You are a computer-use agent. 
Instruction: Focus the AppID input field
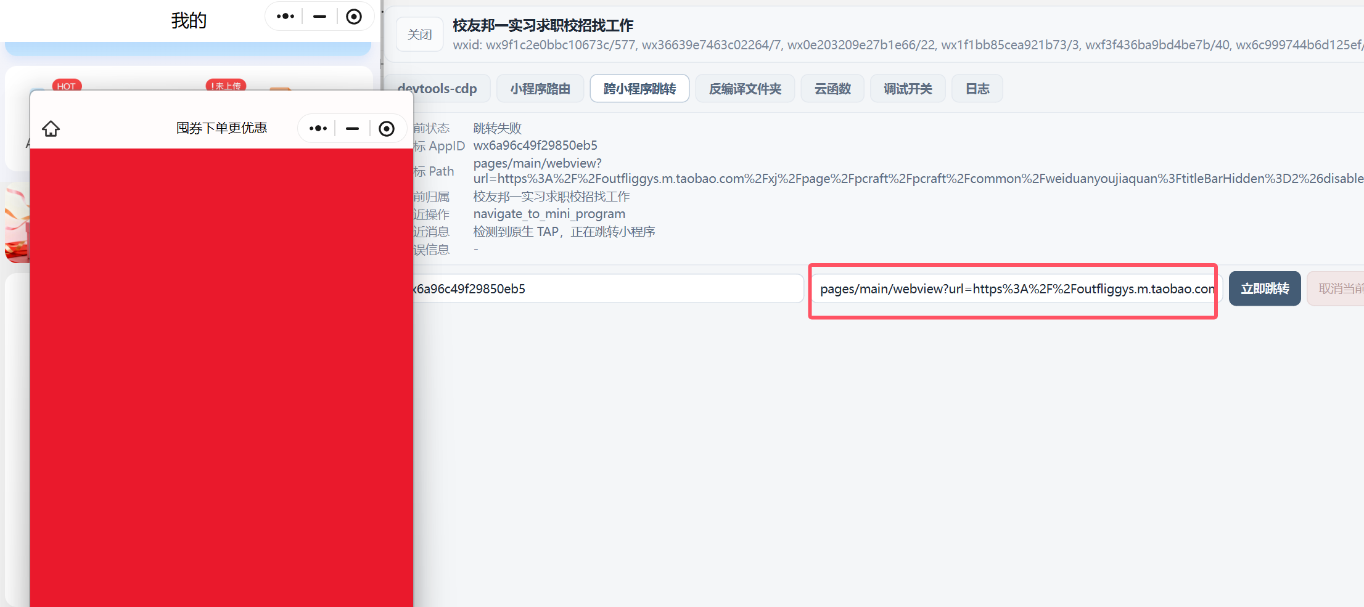[x=608, y=288]
